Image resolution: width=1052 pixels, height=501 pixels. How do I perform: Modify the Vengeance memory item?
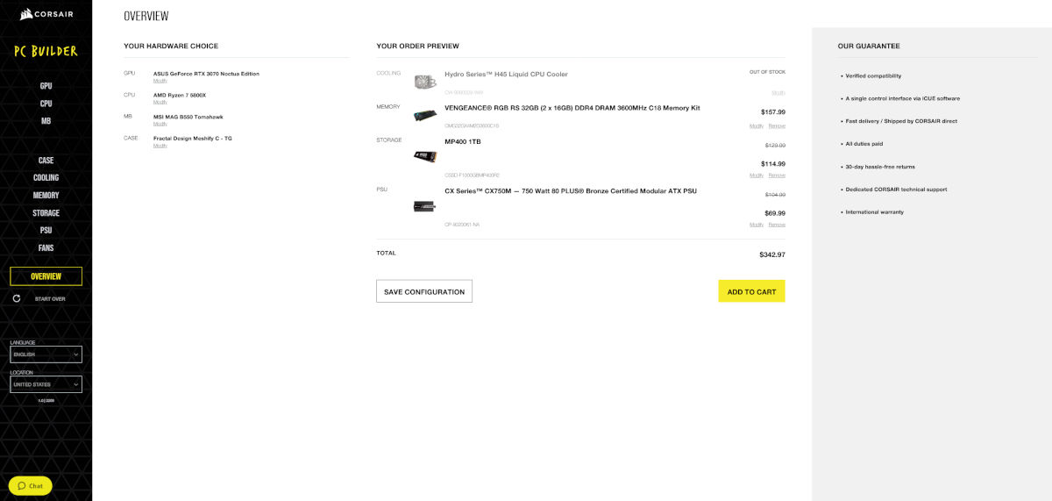click(757, 125)
